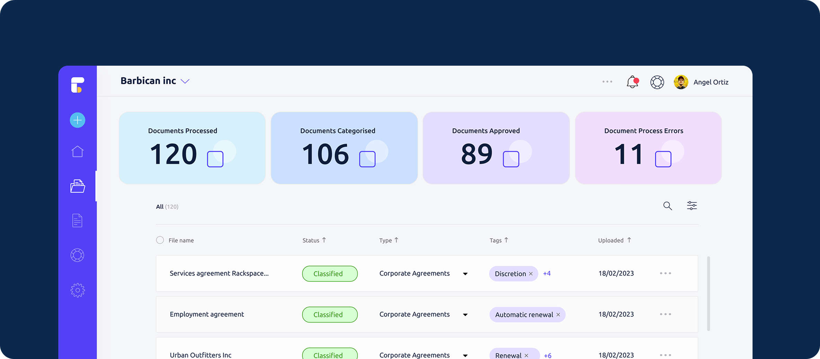Click the document list vertical scrollbar
Image resolution: width=820 pixels, height=359 pixels.
(x=708, y=293)
